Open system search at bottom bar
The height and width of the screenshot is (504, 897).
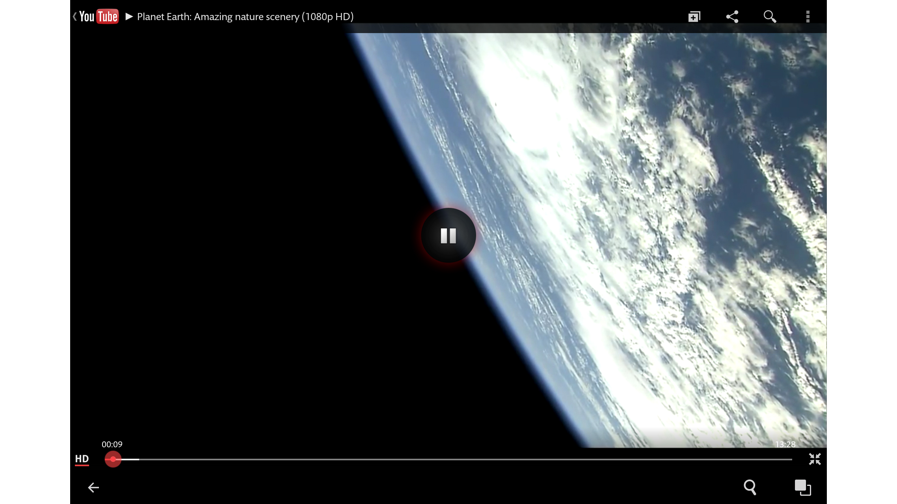pos(750,487)
